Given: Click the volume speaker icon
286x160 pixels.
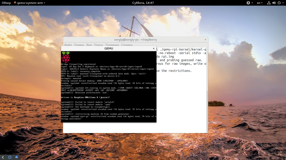Looking at the screenshot, I should click(x=274, y=3).
